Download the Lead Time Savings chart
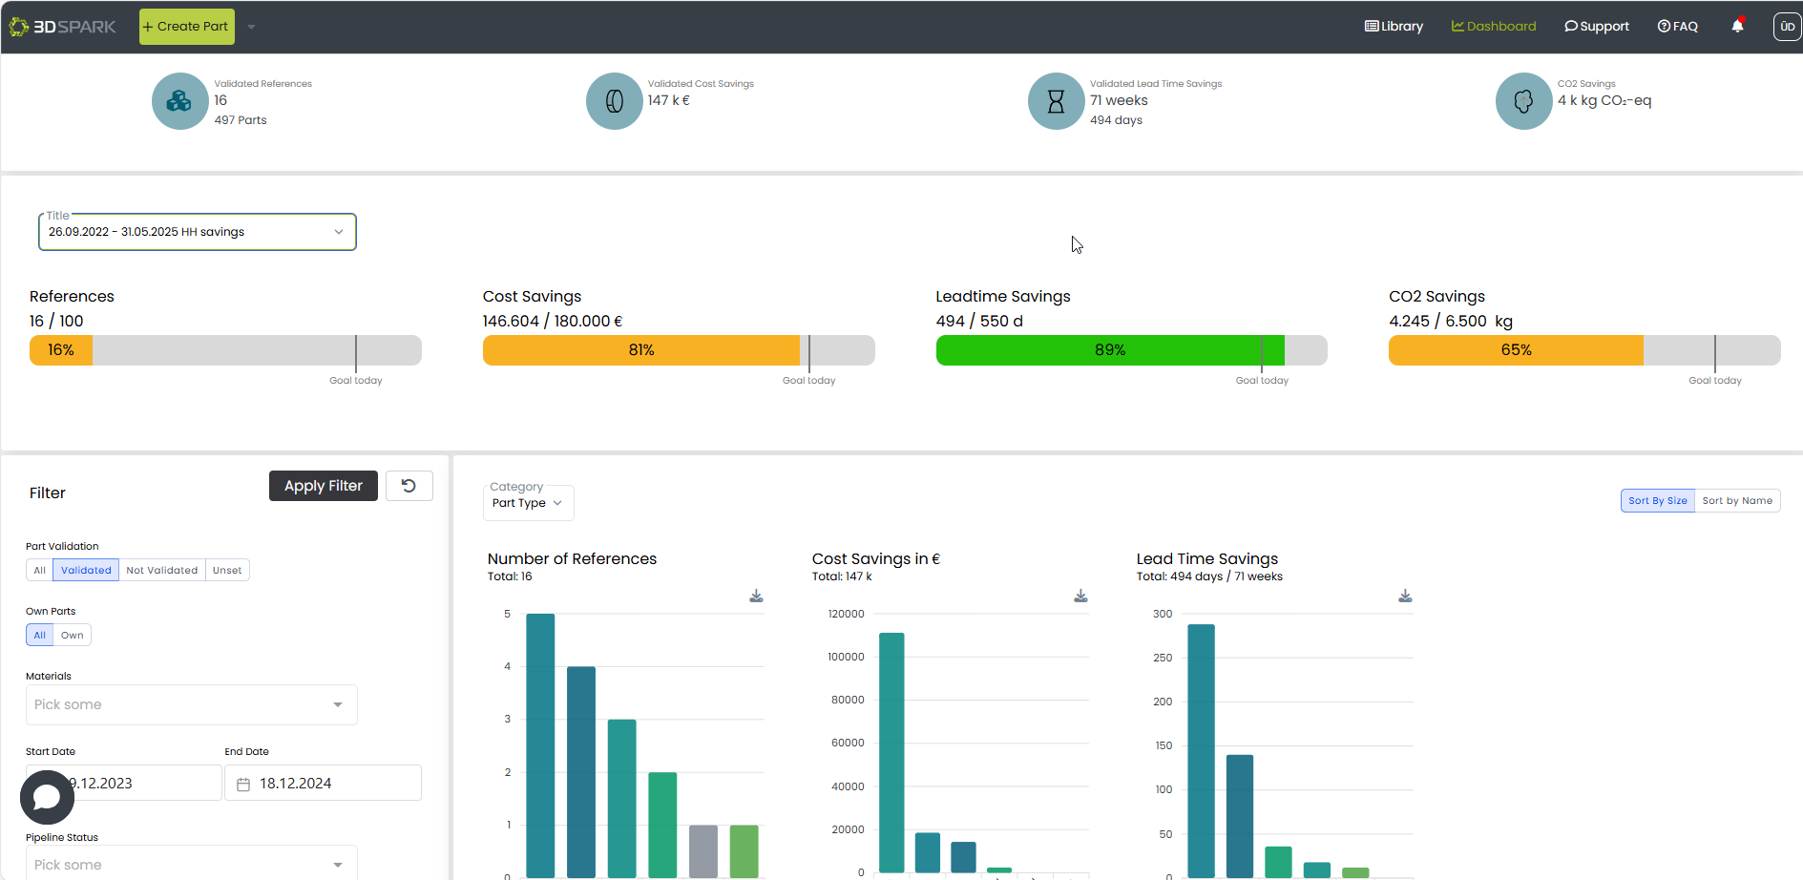 pos(1405,597)
